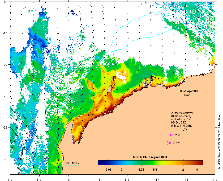Click the magenta Argo circle legend symbol

[x=171, y=135]
